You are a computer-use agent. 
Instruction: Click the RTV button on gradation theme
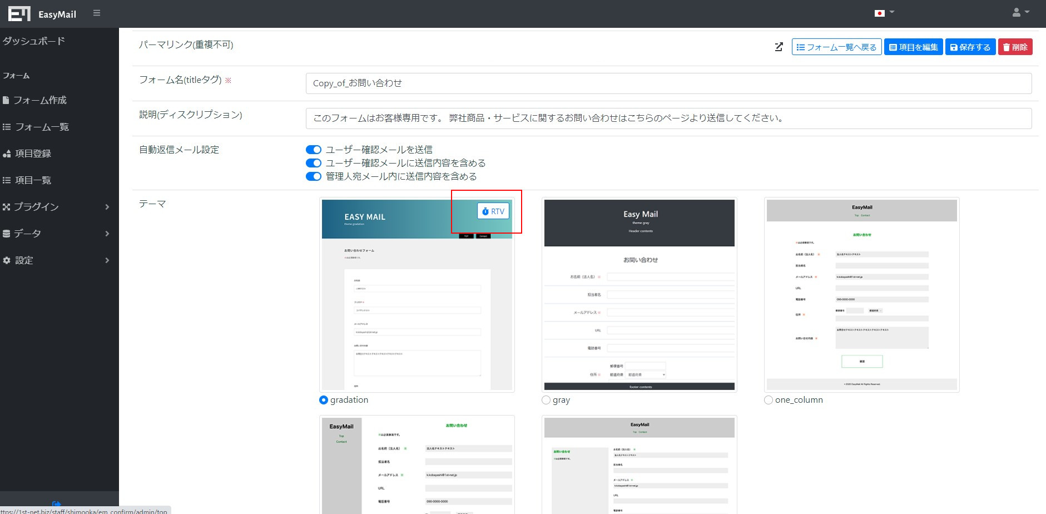pyautogui.click(x=493, y=211)
